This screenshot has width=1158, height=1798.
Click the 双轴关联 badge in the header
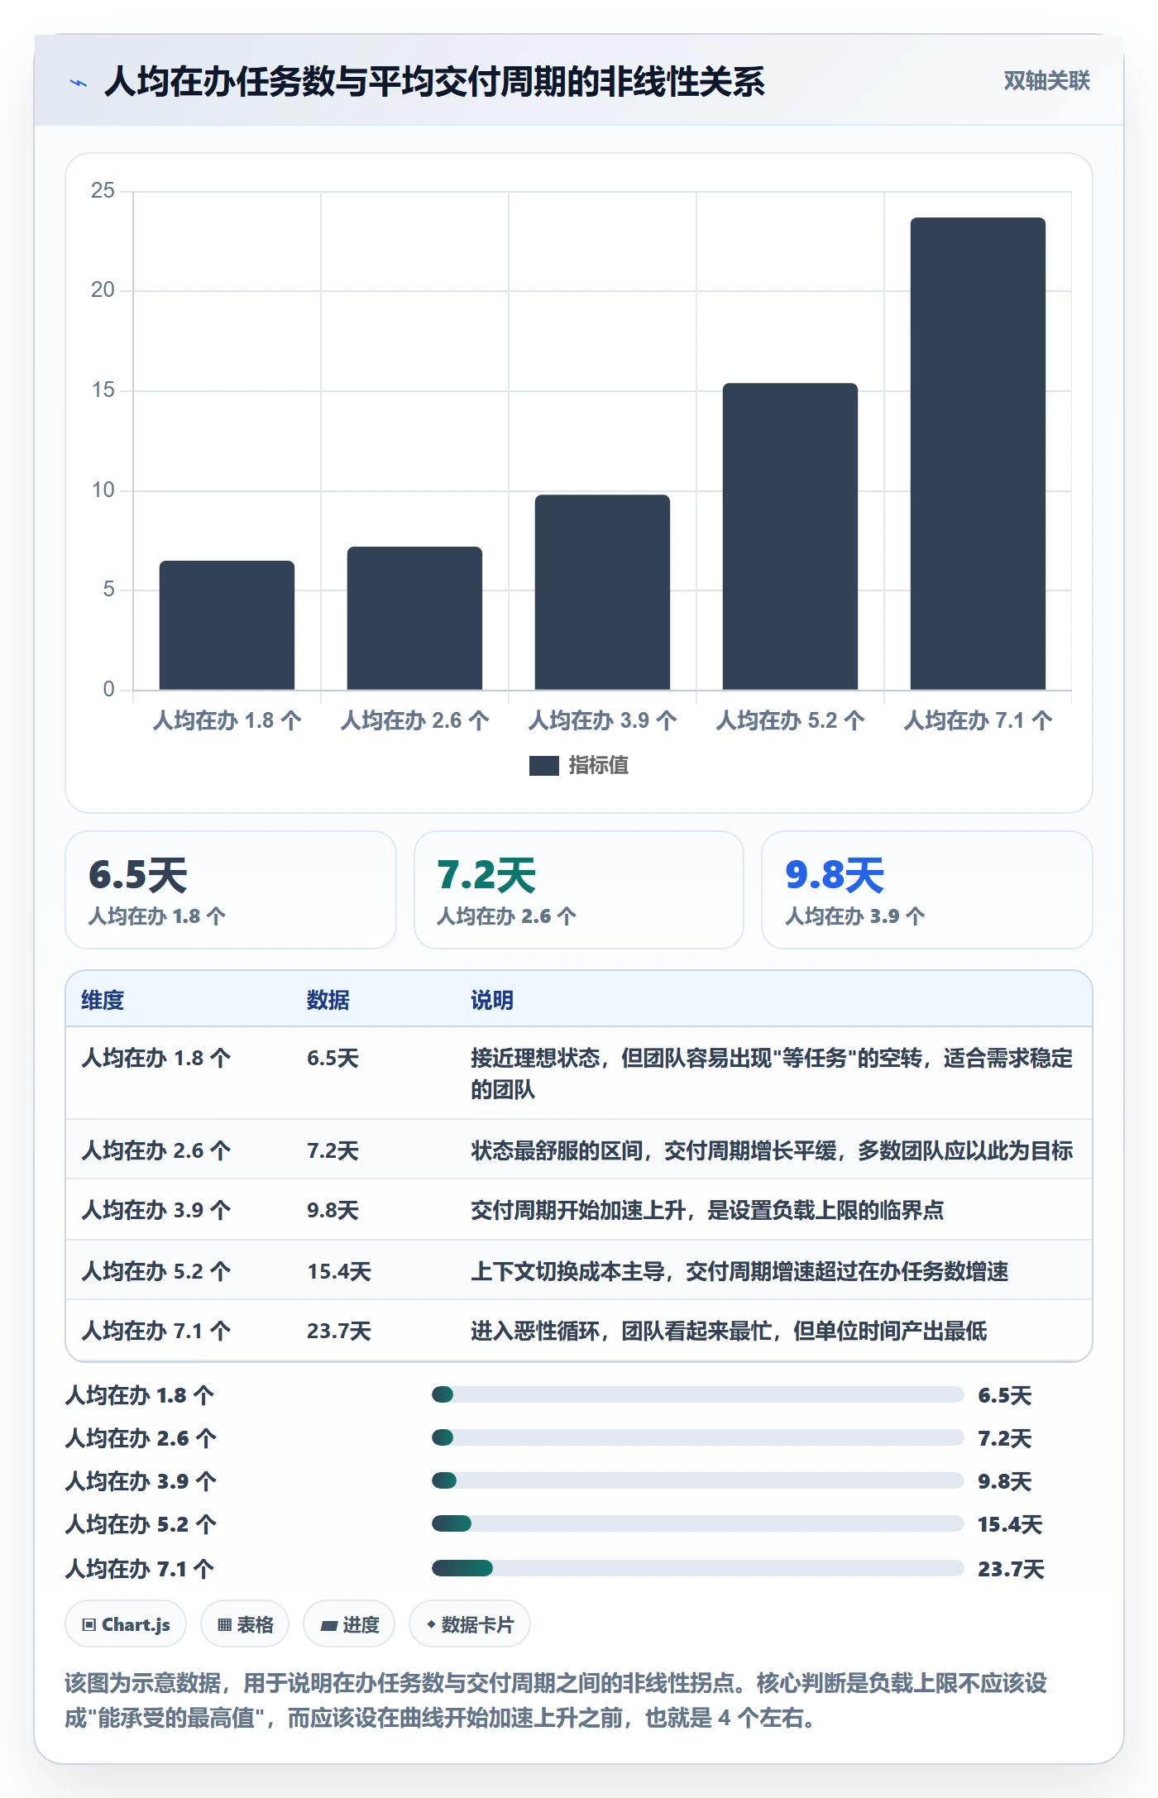click(1046, 81)
